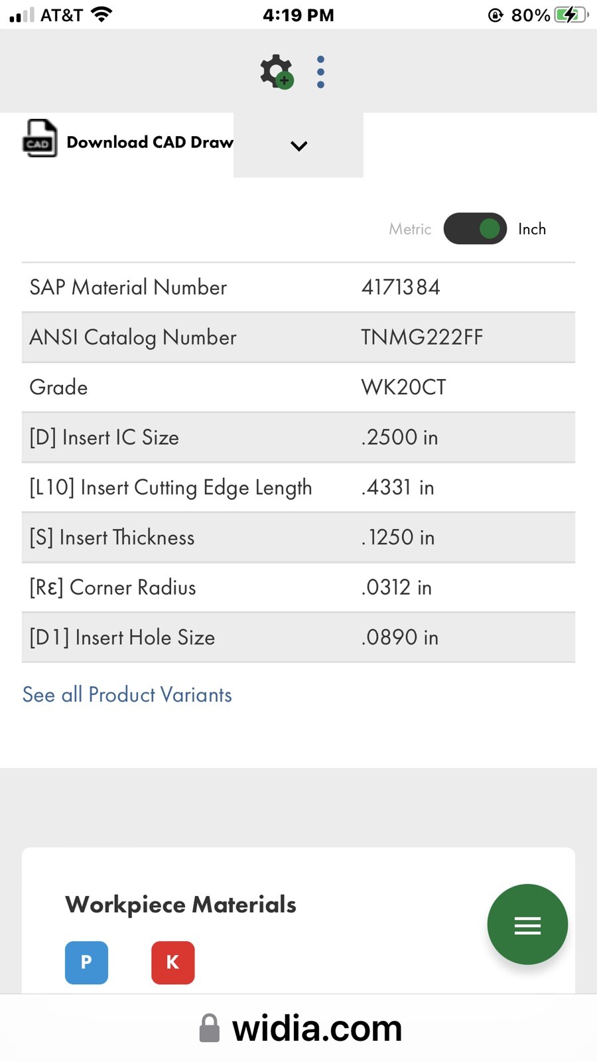The width and height of the screenshot is (597, 1062).
Task: Select the Grade WK20CT row
Action: point(298,387)
